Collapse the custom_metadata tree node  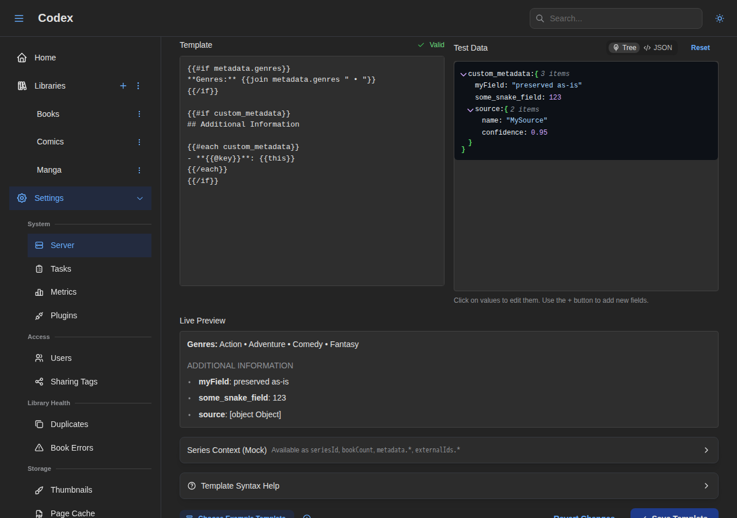[x=464, y=74]
